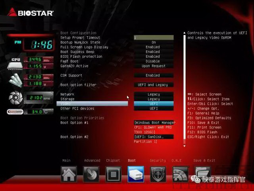Toggle Bootup NumLock State value On

(x=154, y=42)
